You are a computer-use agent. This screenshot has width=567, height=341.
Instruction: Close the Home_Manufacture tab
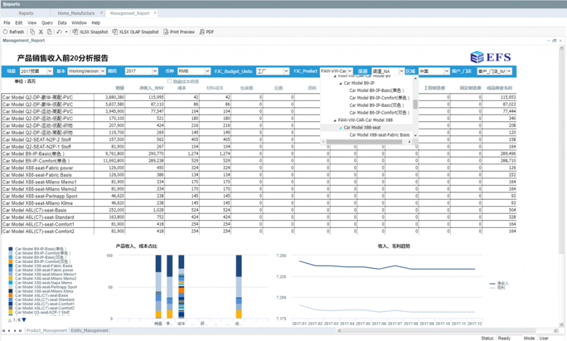pyautogui.click(x=101, y=13)
